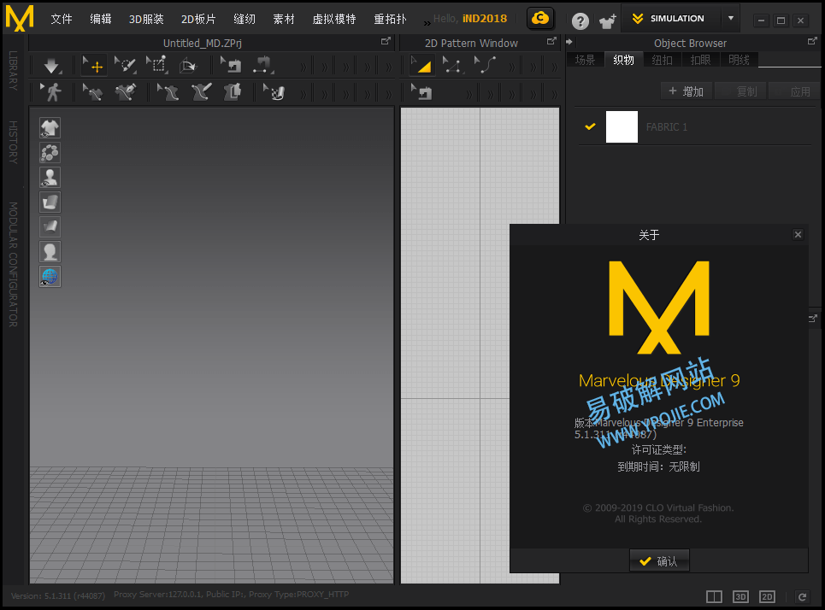Select the Edit Texture 3D tool
Image resolution: width=825 pixels, height=610 pixels.
[x=274, y=92]
